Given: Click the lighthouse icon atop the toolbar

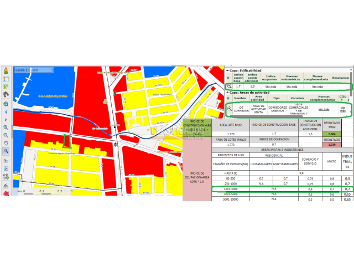Looking at the screenshot, I should point(6,71).
